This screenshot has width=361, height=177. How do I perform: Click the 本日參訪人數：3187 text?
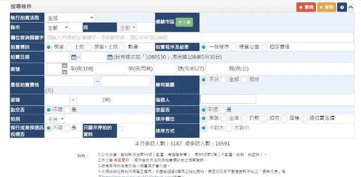click(158, 144)
